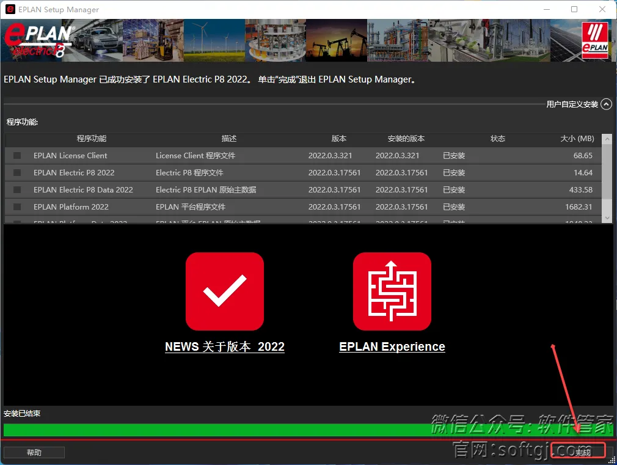Toggle the EPLAN Platform 2022 checkbox
The width and height of the screenshot is (617, 465).
click(x=17, y=207)
